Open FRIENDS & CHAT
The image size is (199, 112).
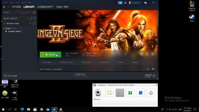[x=150, y=76]
